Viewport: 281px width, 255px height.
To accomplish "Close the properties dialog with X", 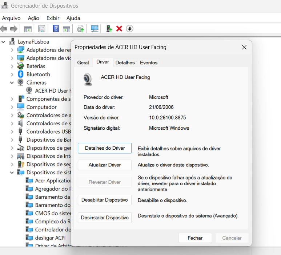I will (244, 47).
